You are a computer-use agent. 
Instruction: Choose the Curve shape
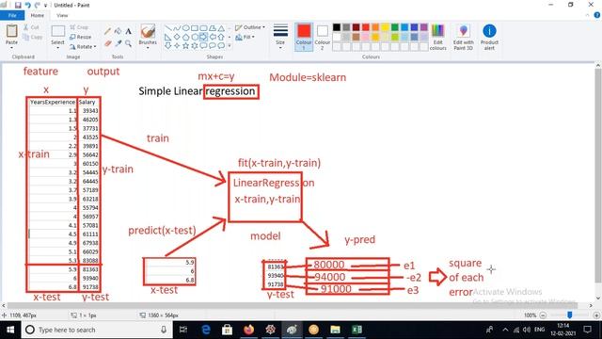pyautogui.click(x=177, y=28)
